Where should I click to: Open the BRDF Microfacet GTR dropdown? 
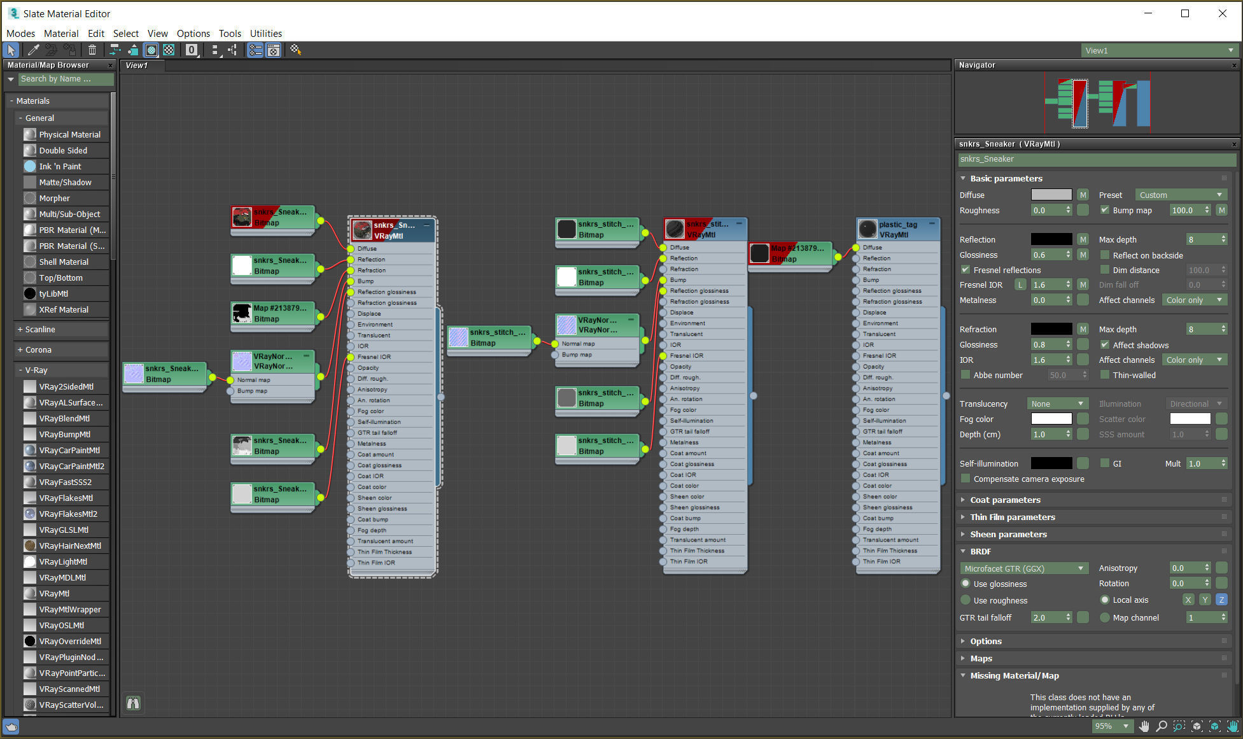[1023, 568]
